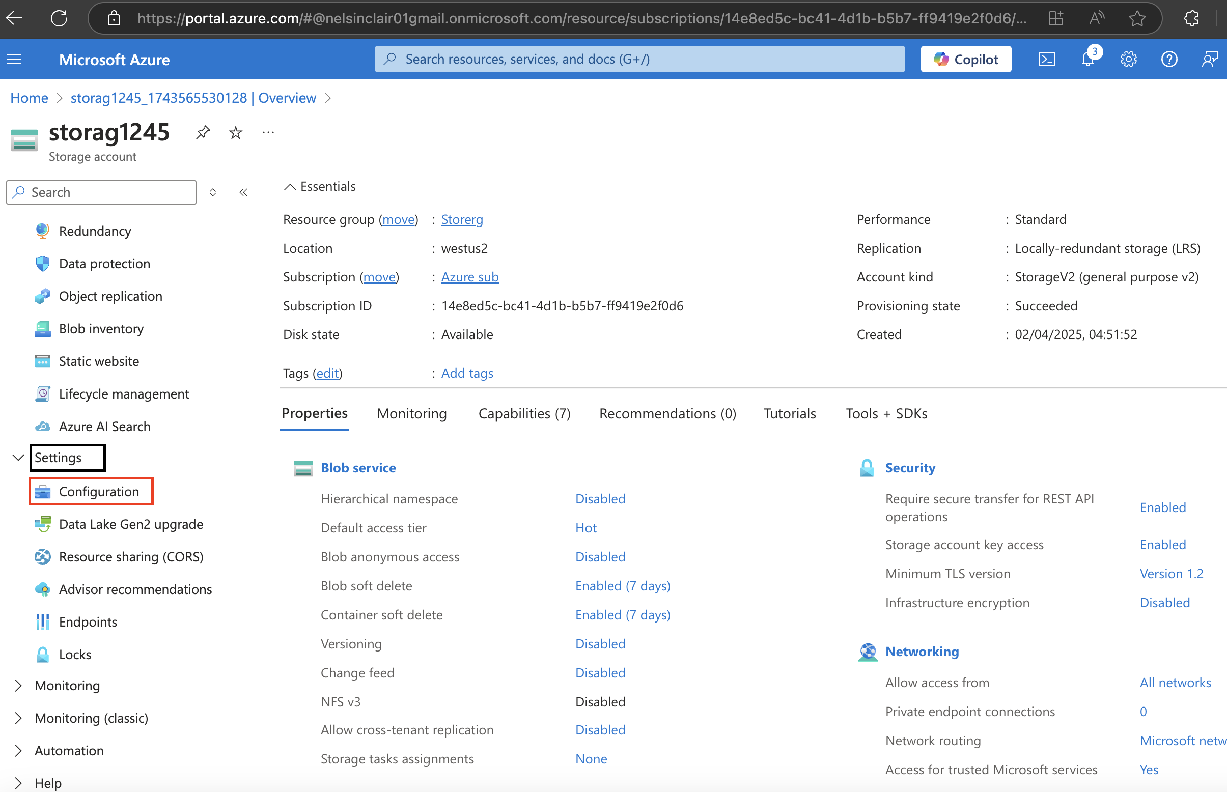The height and width of the screenshot is (792, 1227).
Task: Click the Advisor recommendations icon
Action: tap(43, 589)
